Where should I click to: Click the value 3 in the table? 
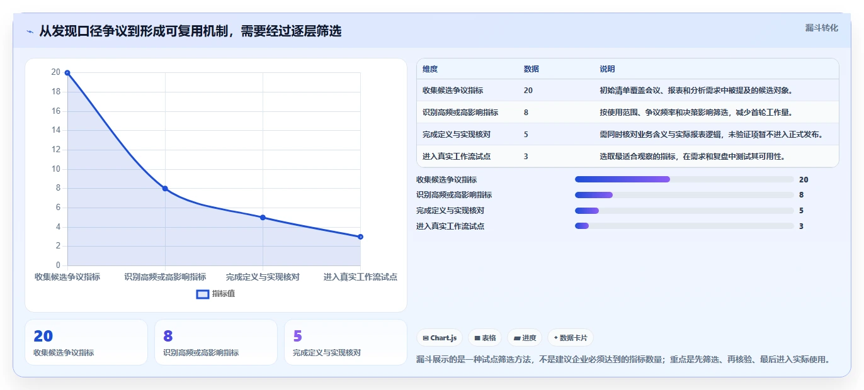pyautogui.click(x=526, y=157)
